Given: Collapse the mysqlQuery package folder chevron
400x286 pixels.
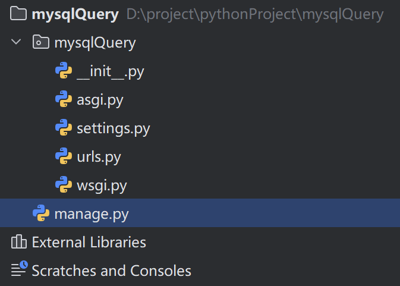Looking at the screenshot, I should click(x=16, y=43).
